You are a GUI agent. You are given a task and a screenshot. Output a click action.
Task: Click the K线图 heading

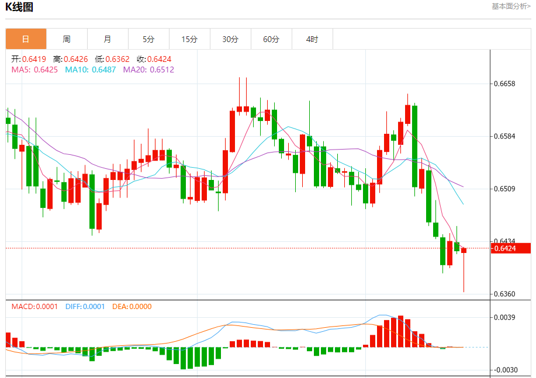(19, 7)
